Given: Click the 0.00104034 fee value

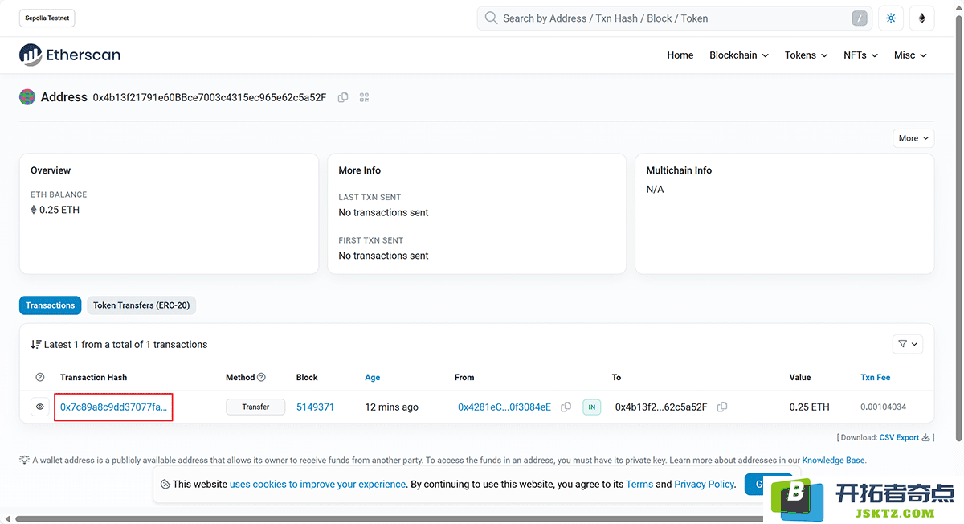Looking at the screenshot, I should click(x=884, y=407).
